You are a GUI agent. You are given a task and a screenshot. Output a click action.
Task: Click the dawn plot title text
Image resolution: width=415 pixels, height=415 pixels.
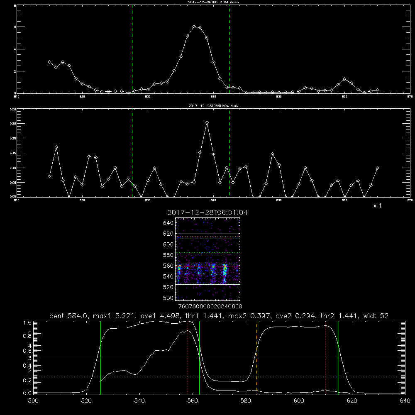[213, 2]
